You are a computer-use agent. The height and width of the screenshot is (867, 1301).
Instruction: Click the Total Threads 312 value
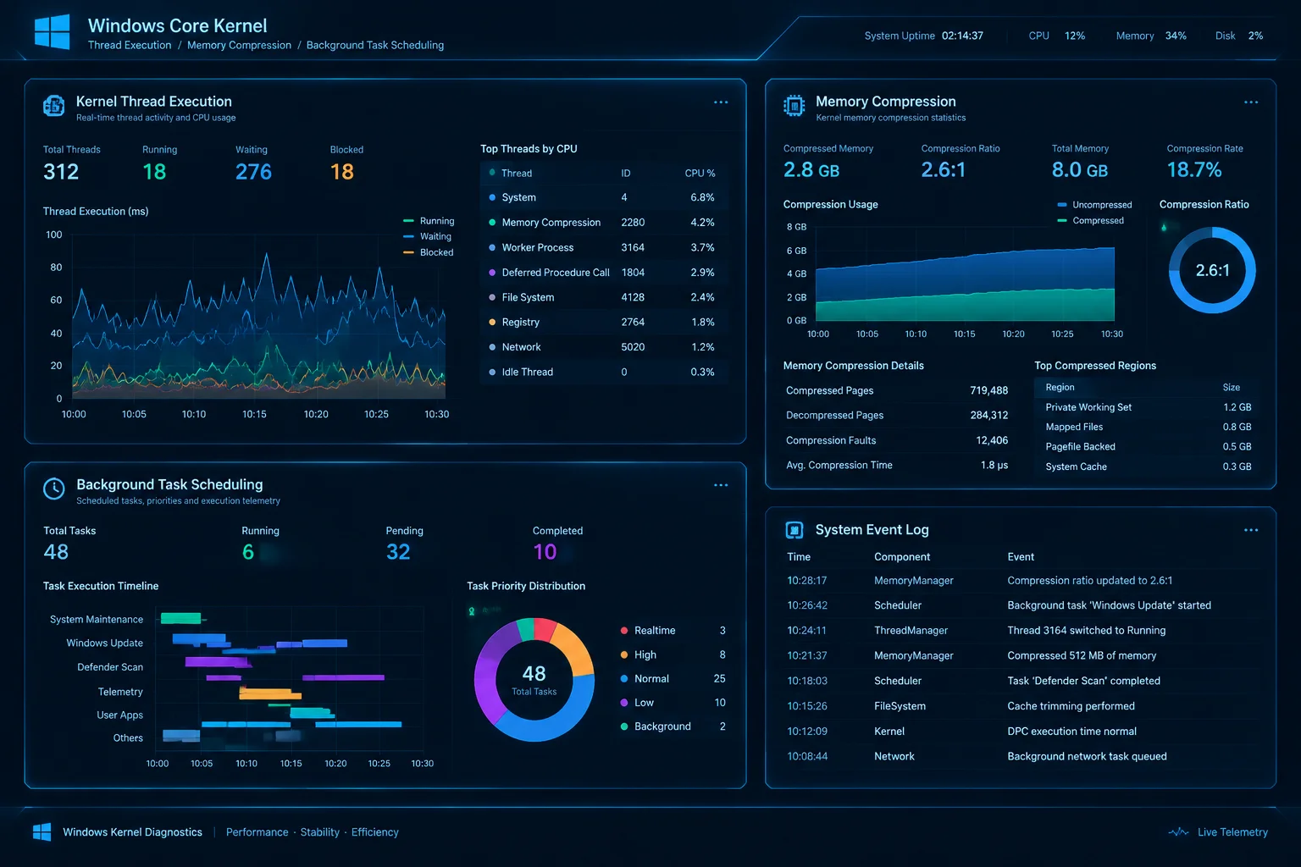[61, 172]
